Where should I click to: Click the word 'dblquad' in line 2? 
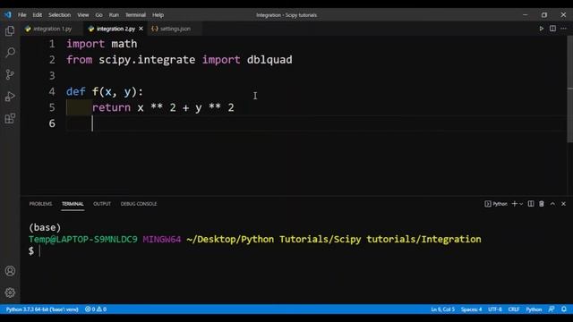269,60
